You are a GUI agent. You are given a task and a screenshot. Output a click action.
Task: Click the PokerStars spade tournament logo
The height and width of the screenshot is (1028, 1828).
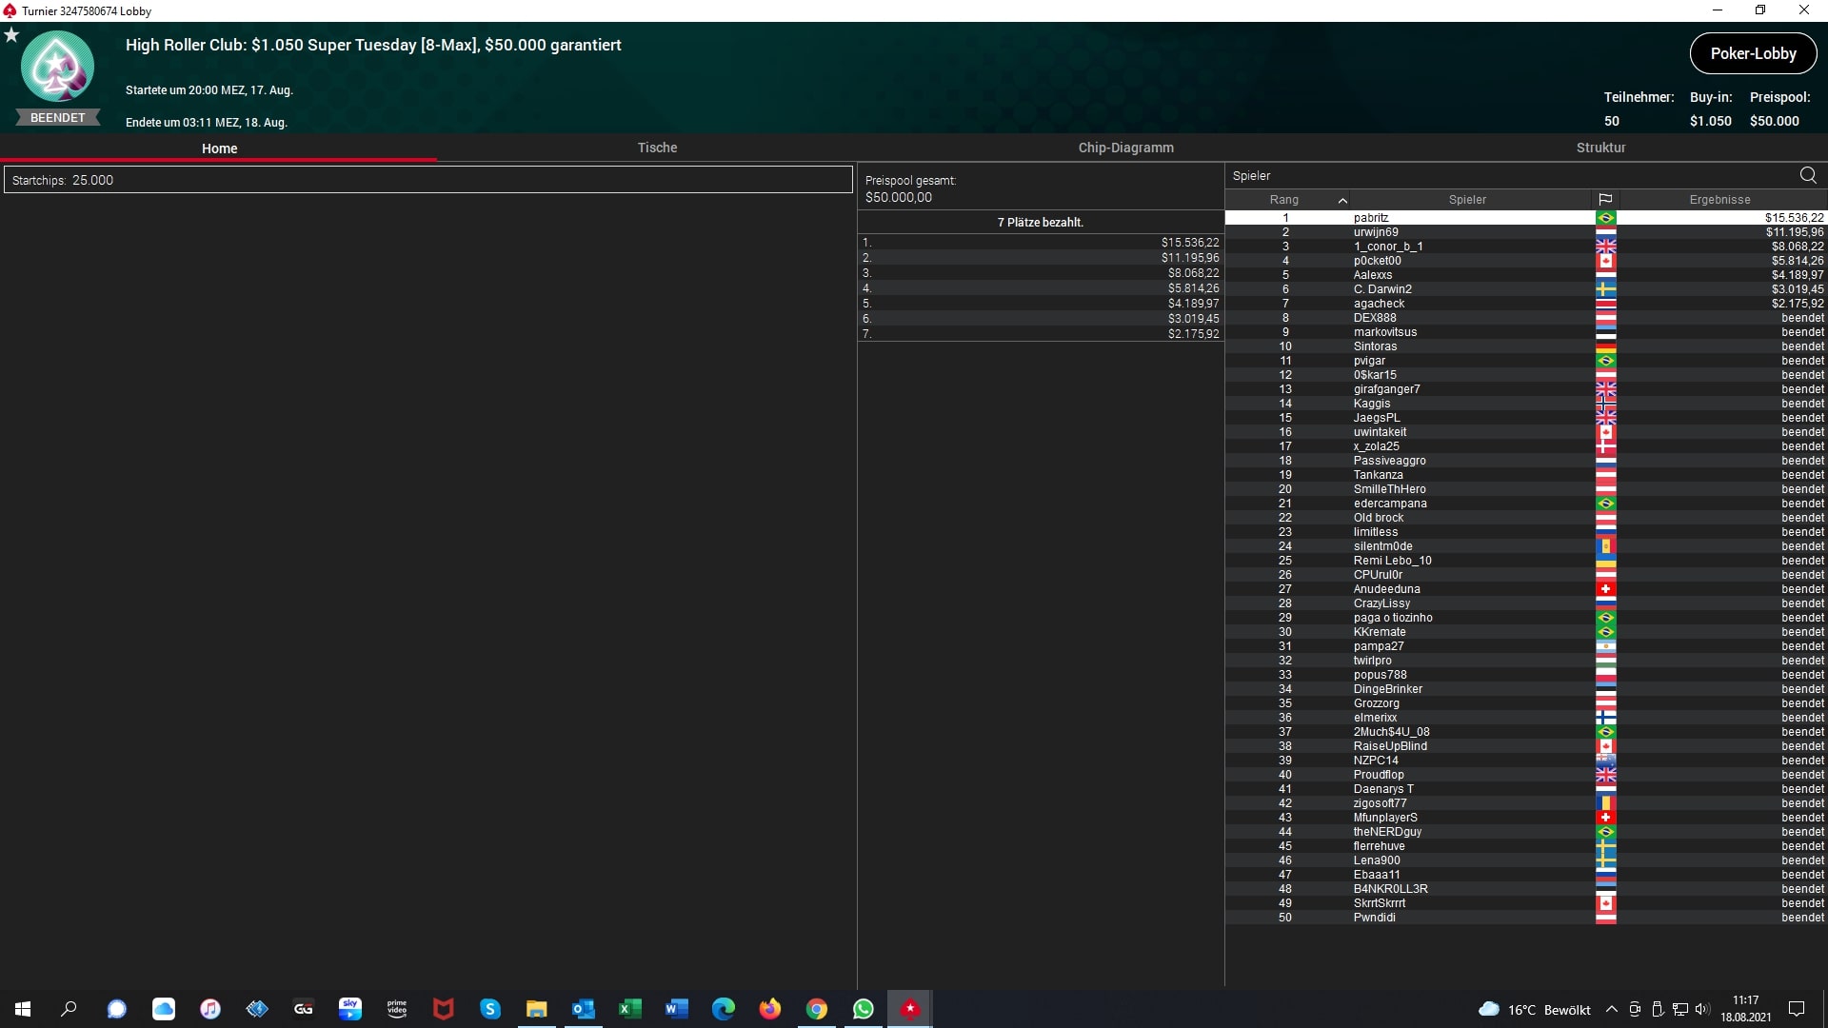(57, 67)
